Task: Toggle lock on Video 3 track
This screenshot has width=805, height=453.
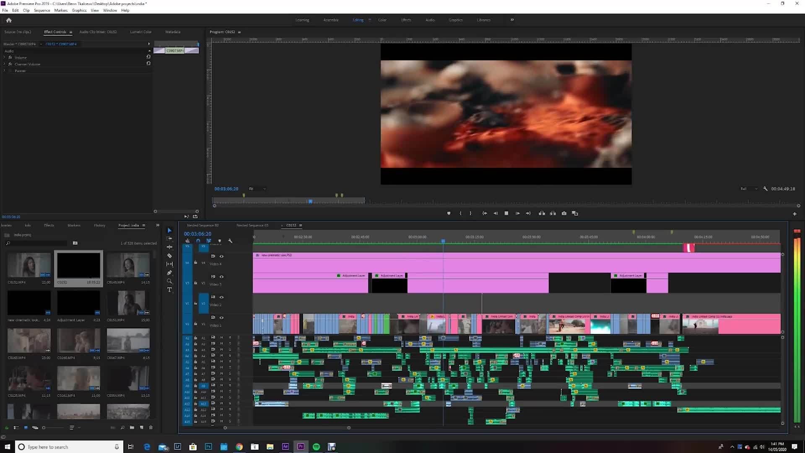Action: click(195, 283)
